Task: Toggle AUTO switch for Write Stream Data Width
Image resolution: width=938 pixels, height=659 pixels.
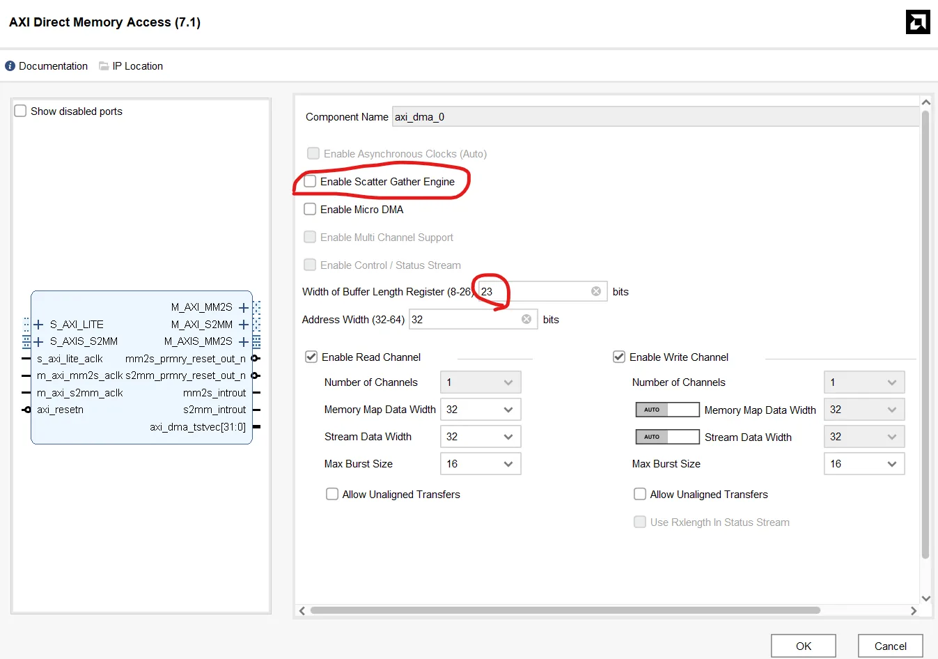Action: [x=667, y=437]
